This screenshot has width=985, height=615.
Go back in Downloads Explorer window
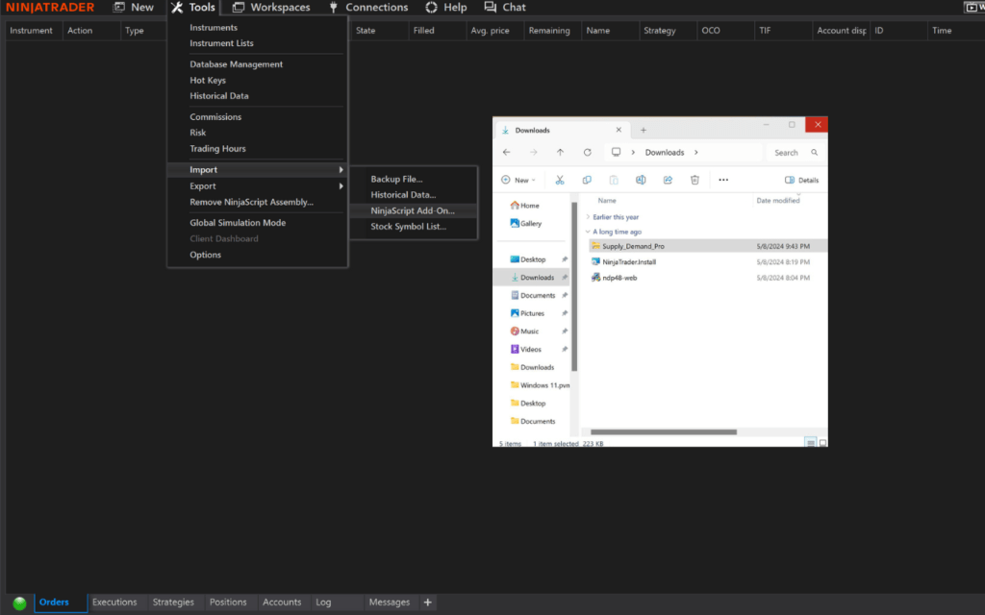click(506, 153)
